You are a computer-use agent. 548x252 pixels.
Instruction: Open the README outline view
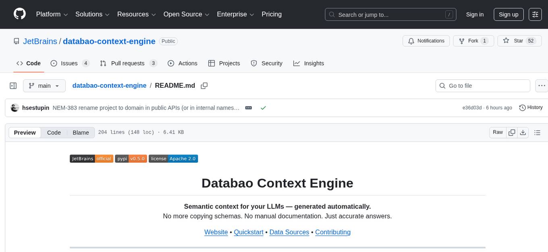point(538,132)
